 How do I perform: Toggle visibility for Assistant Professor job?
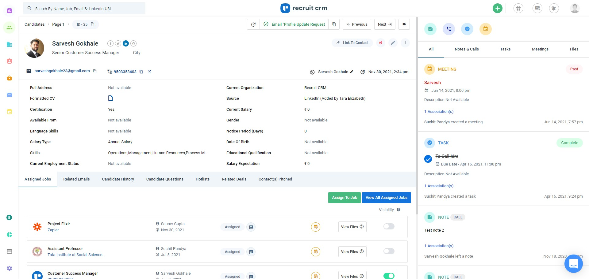click(389, 251)
